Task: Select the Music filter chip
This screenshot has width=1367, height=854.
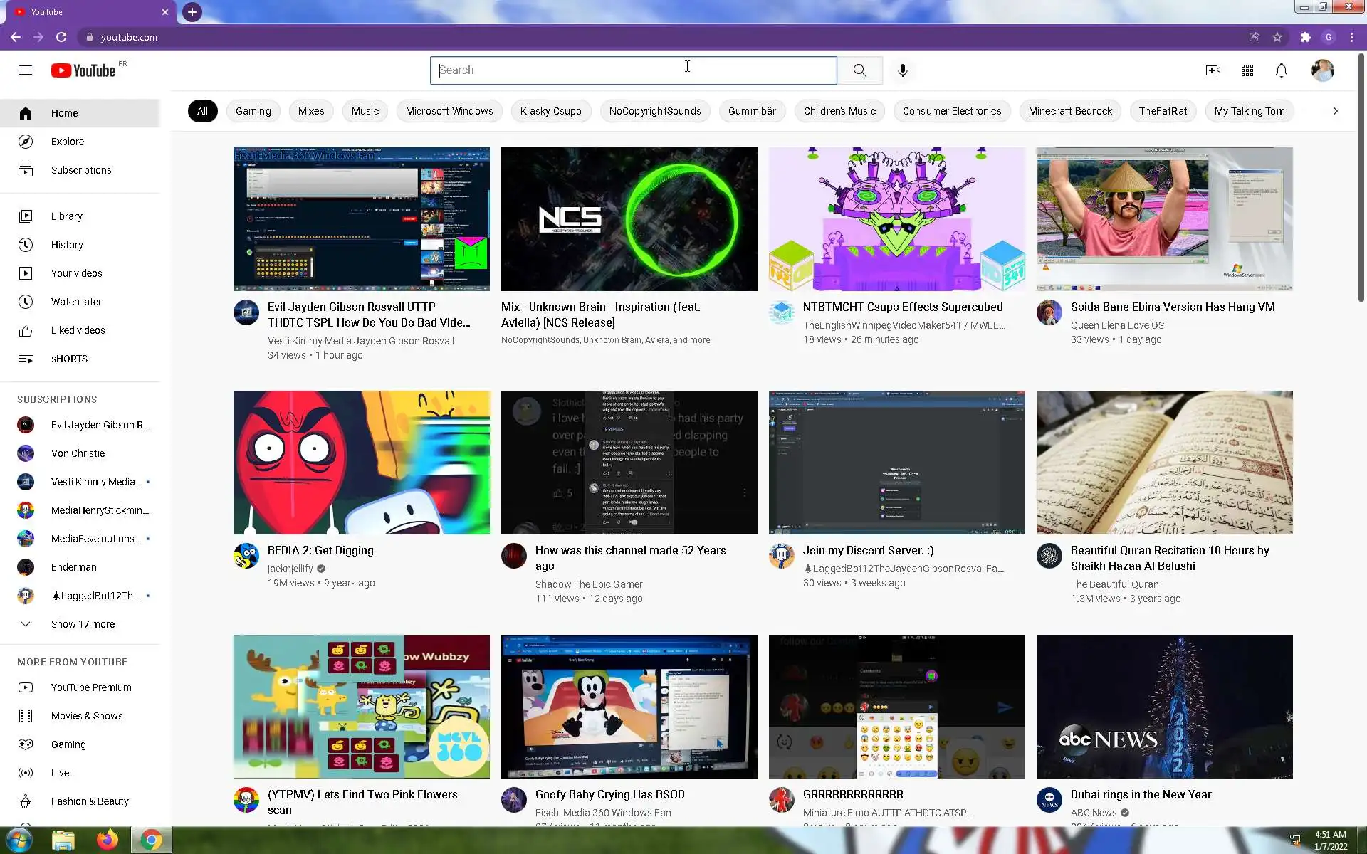Action: 365,111
